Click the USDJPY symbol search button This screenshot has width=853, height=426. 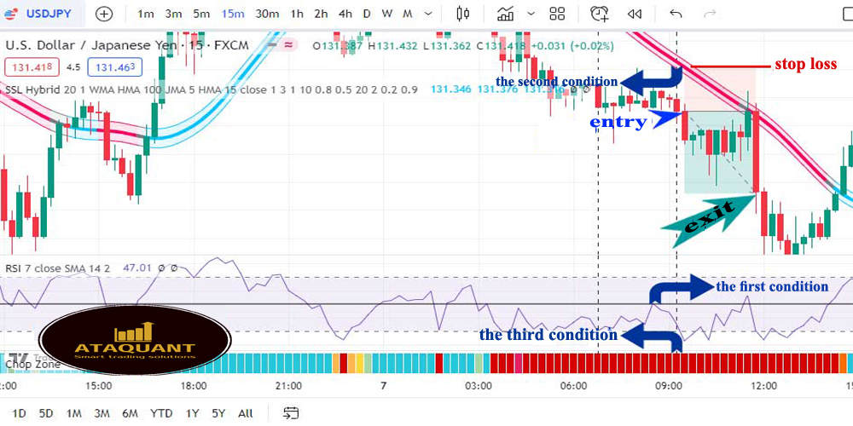pos(44,14)
